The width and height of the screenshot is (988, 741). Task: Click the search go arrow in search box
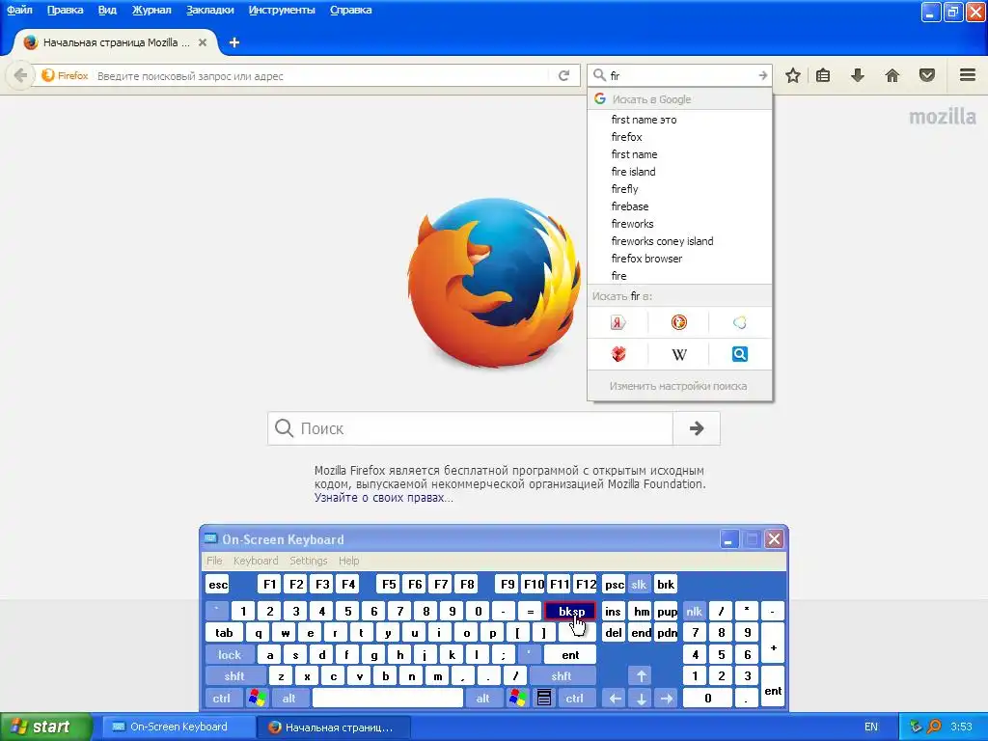click(x=762, y=75)
